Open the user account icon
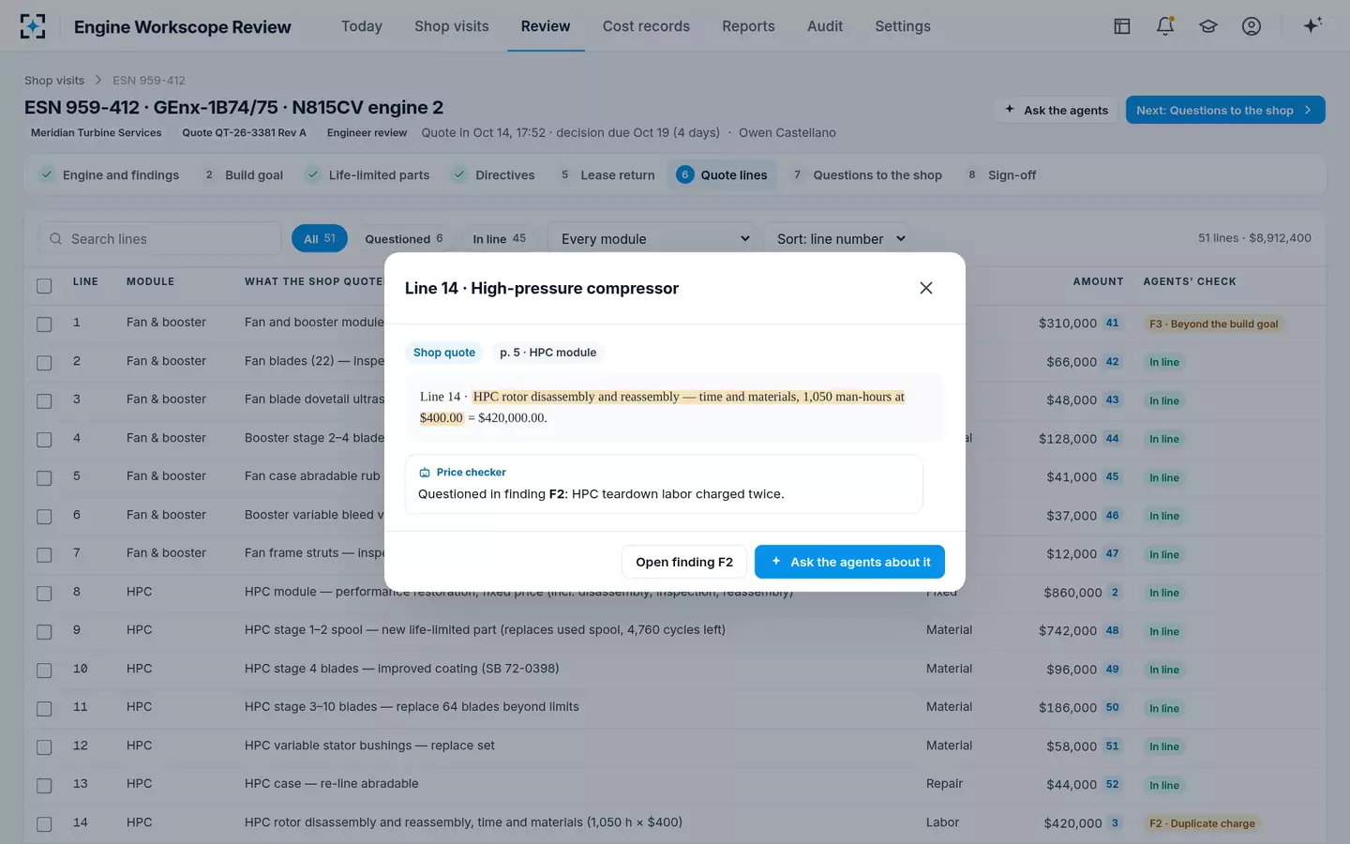 [x=1252, y=26]
